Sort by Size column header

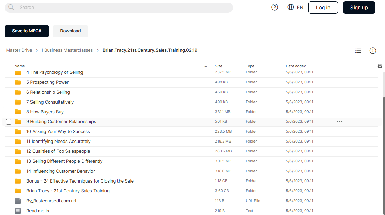point(219,66)
